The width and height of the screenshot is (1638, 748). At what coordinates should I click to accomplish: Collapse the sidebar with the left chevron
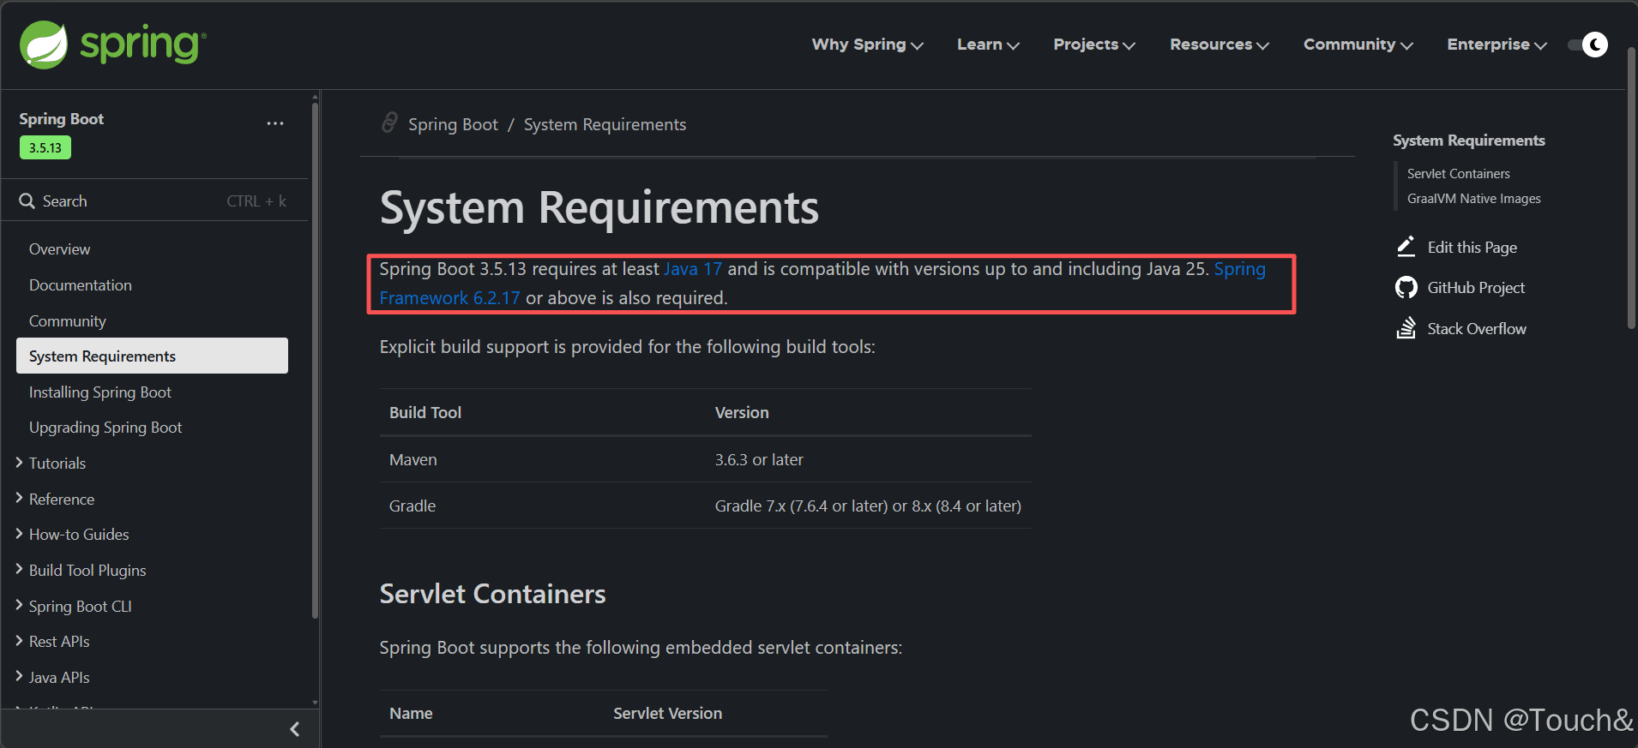pos(294,729)
